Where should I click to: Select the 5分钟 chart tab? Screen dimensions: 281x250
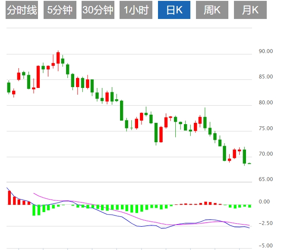coord(60,10)
